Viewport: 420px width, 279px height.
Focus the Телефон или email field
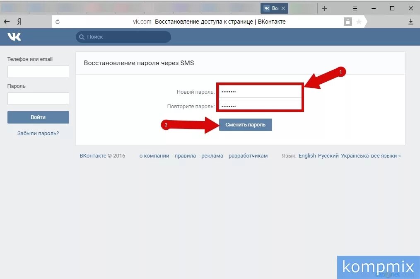(38, 72)
